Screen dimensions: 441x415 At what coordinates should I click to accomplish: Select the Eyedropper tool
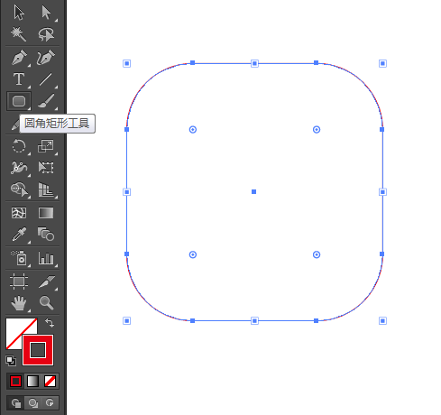click(x=19, y=235)
